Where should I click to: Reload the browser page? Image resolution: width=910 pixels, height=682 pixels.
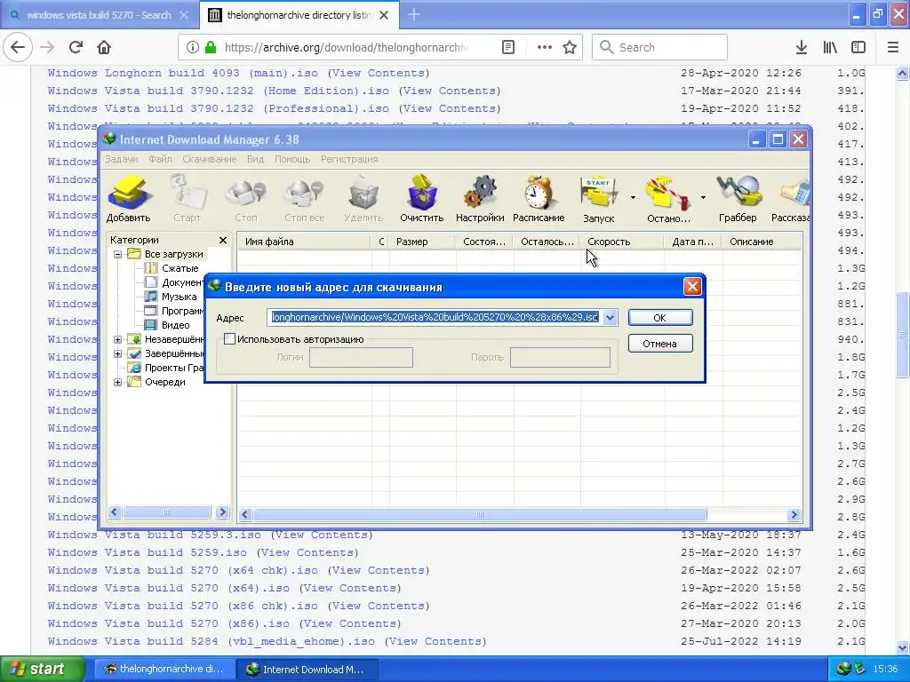[x=76, y=48]
